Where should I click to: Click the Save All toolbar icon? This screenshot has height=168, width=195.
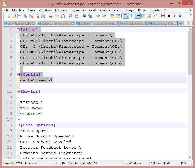pyautogui.click(x=25, y=16)
